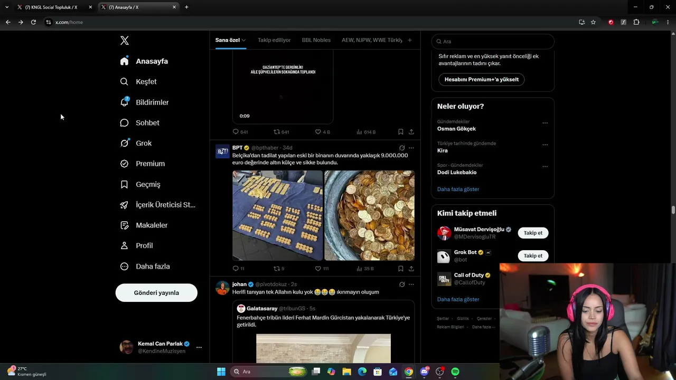Go to Keşfet in the sidebar
Viewport: 676px width, 380px height.
(139, 82)
